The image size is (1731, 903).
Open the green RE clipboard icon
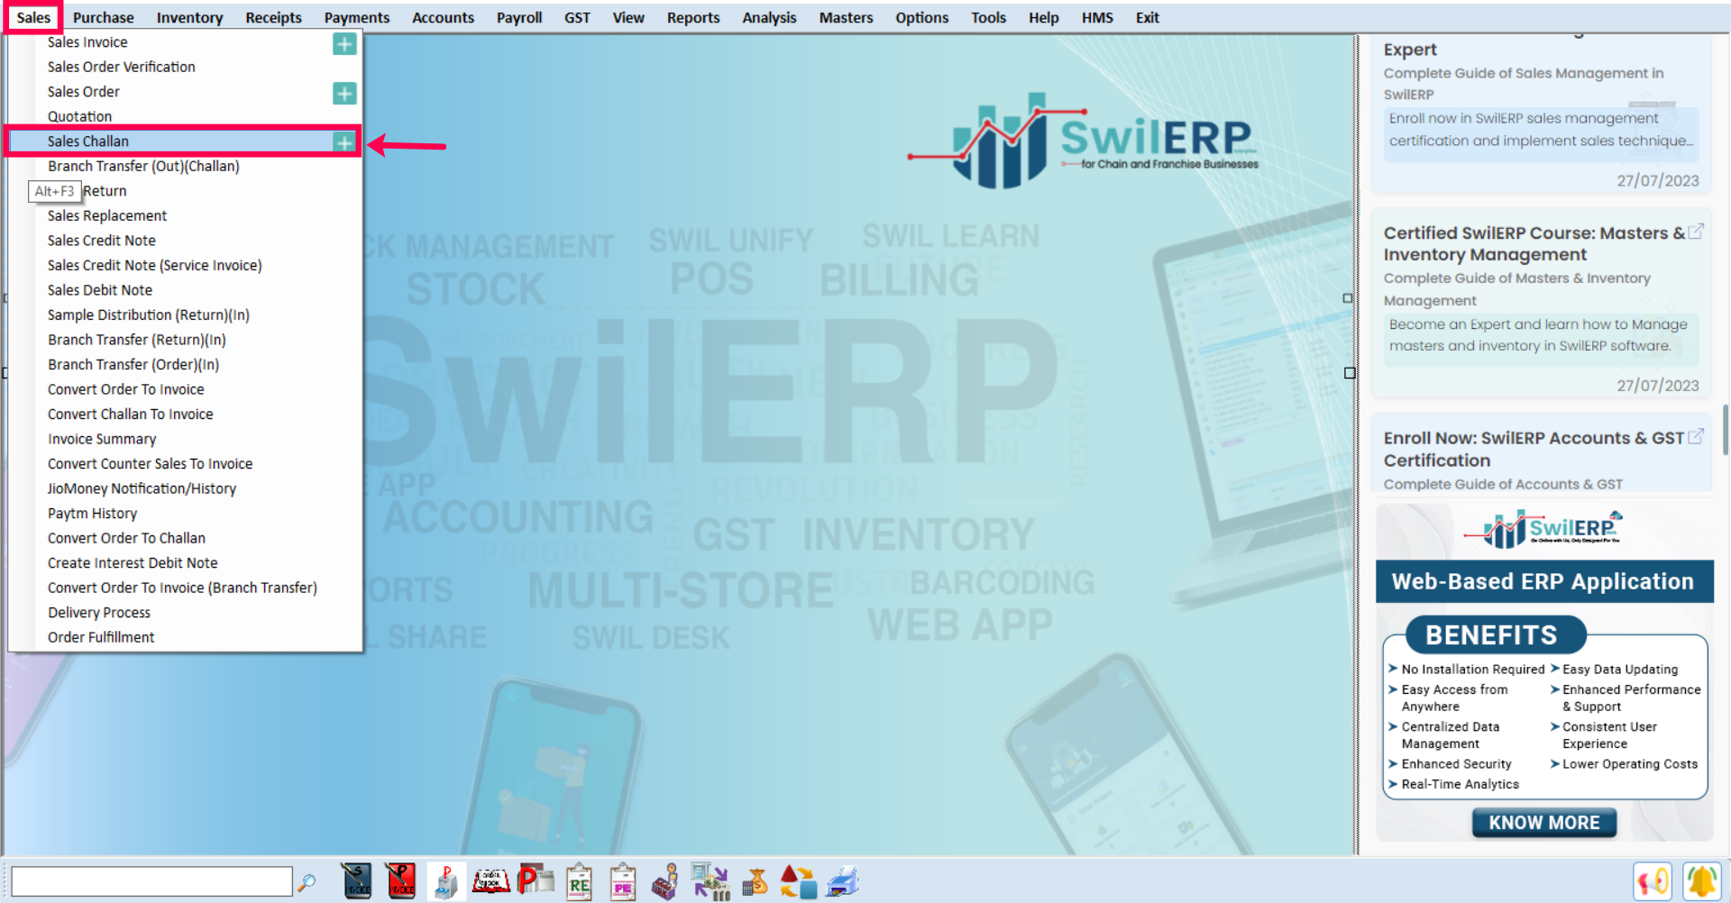click(x=579, y=881)
